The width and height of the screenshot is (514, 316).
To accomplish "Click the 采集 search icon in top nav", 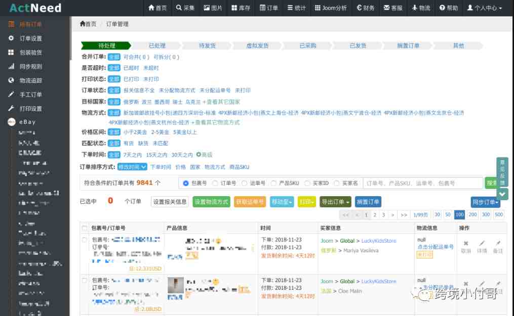I will [179, 8].
